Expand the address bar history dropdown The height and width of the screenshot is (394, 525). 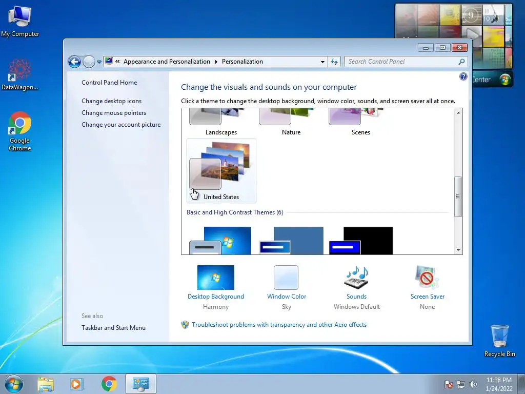pos(322,62)
